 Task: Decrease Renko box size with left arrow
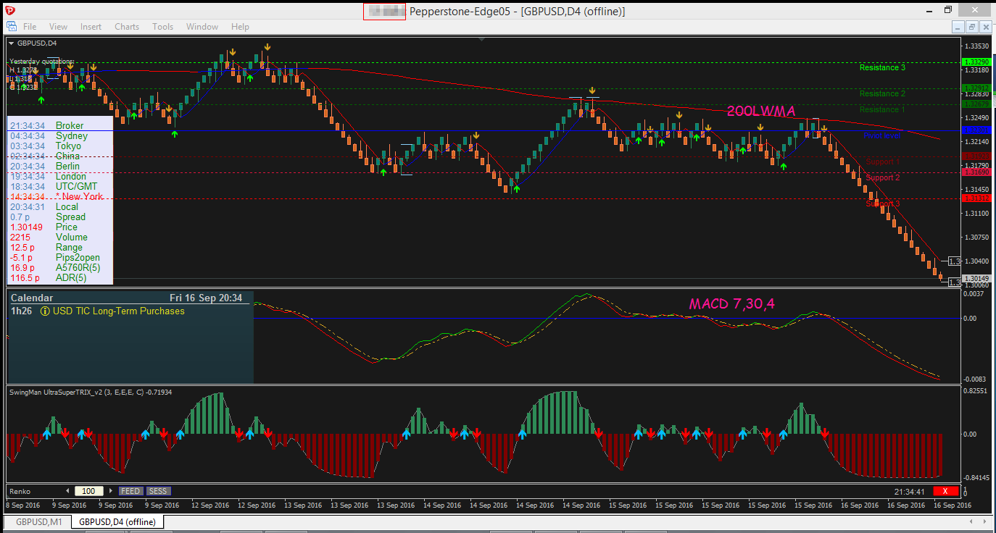click(68, 491)
